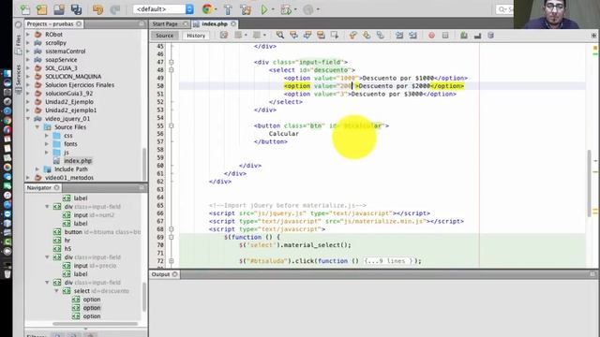This screenshot has width=600, height=337.
Task: Open the Trash in the dock
Action: tap(7, 273)
